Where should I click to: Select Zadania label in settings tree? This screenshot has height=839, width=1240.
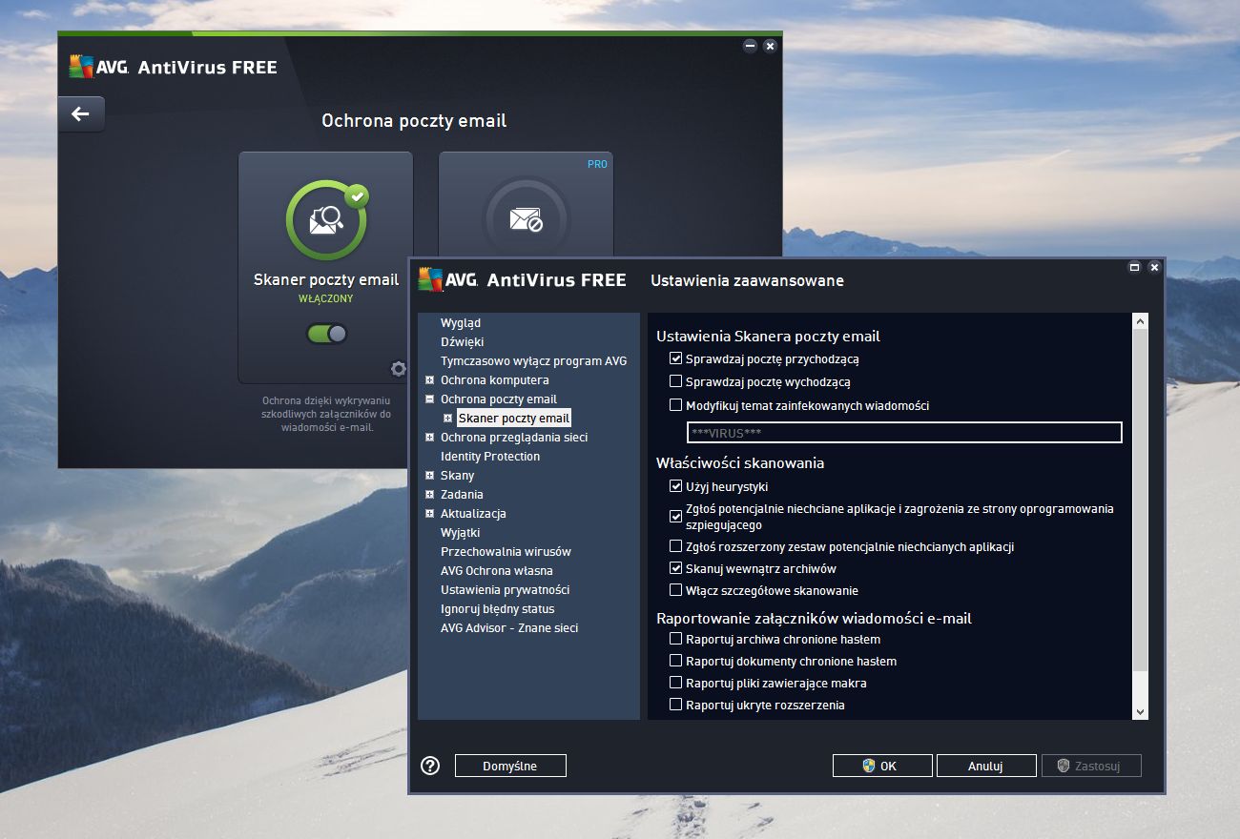tap(462, 495)
